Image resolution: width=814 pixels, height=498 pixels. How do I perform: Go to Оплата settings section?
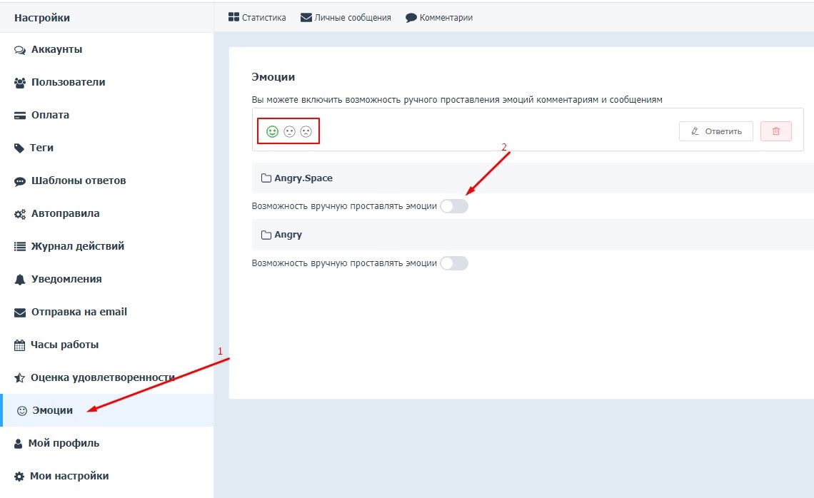point(107,115)
